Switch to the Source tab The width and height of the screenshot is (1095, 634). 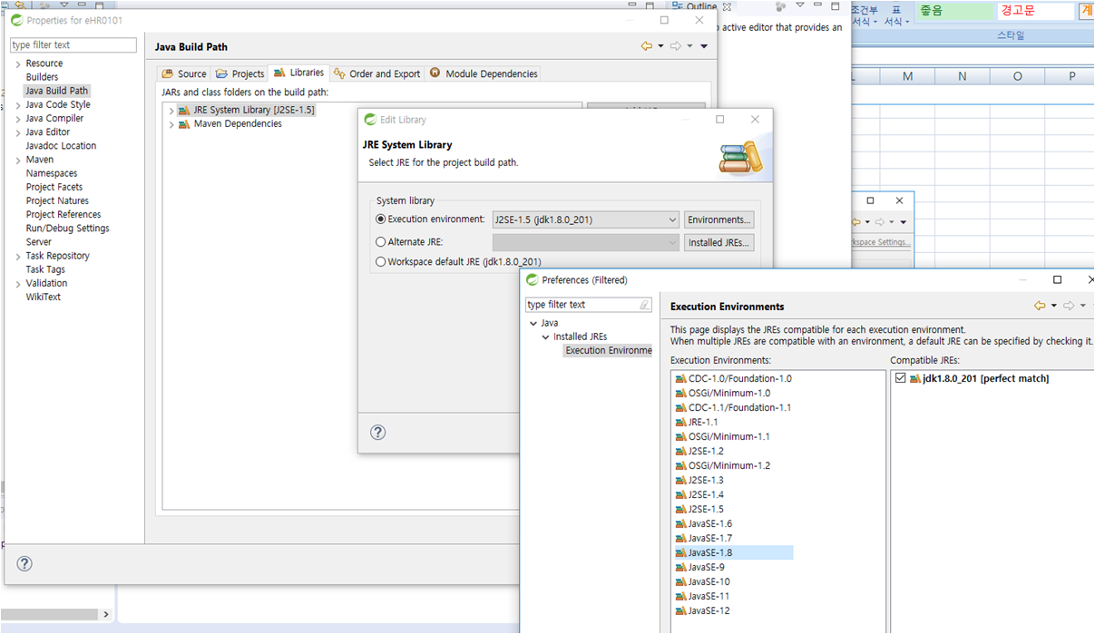coord(184,73)
